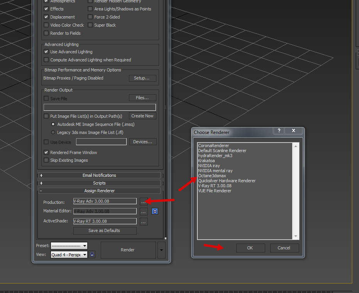Click the Production renderer browse (...) button
Image resolution: width=359 pixels, height=293 pixels.
tap(143, 202)
